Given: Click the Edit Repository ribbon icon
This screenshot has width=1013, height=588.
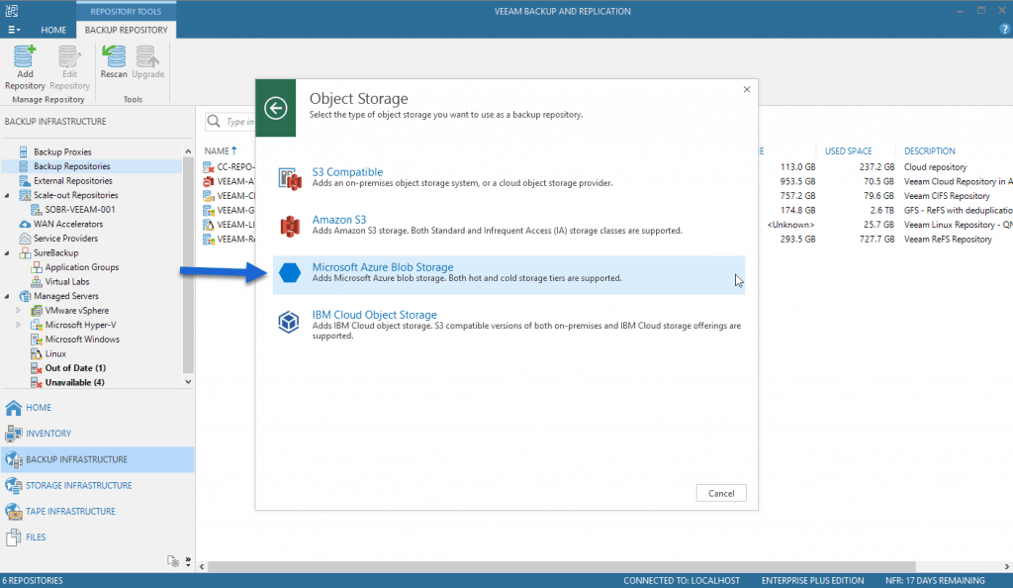Looking at the screenshot, I should coord(69,56).
